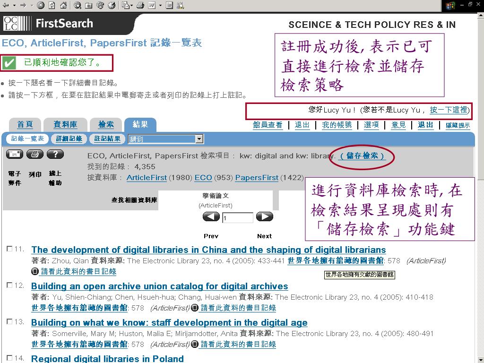Click the Windows flag logo at top right
Image resolution: width=484 pixels, height=363 pixels.
tap(450, 6)
